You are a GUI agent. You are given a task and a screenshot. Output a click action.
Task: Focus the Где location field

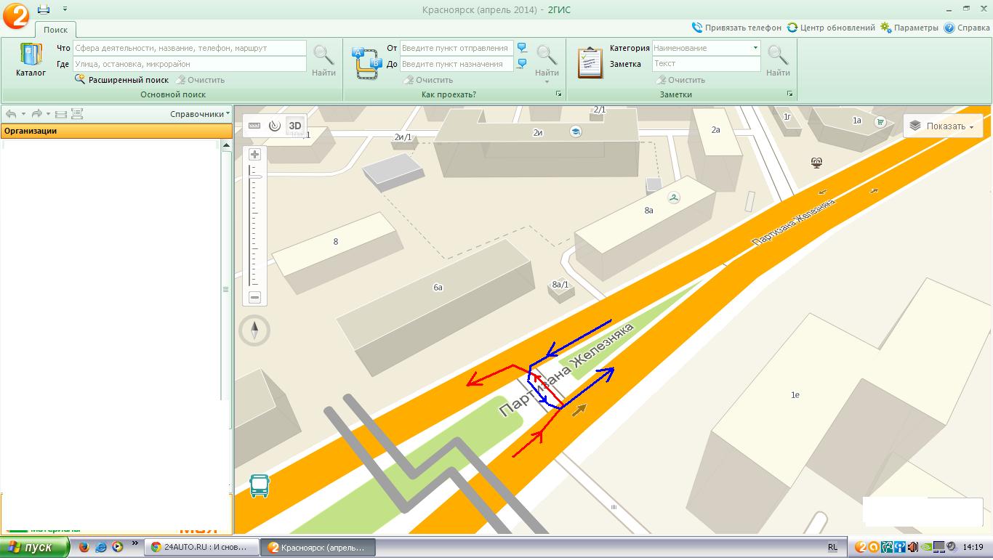pos(190,64)
